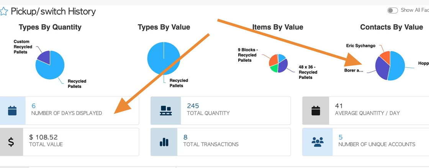Click the black calendar icon for Average Quantity / Day

tap(316, 110)
